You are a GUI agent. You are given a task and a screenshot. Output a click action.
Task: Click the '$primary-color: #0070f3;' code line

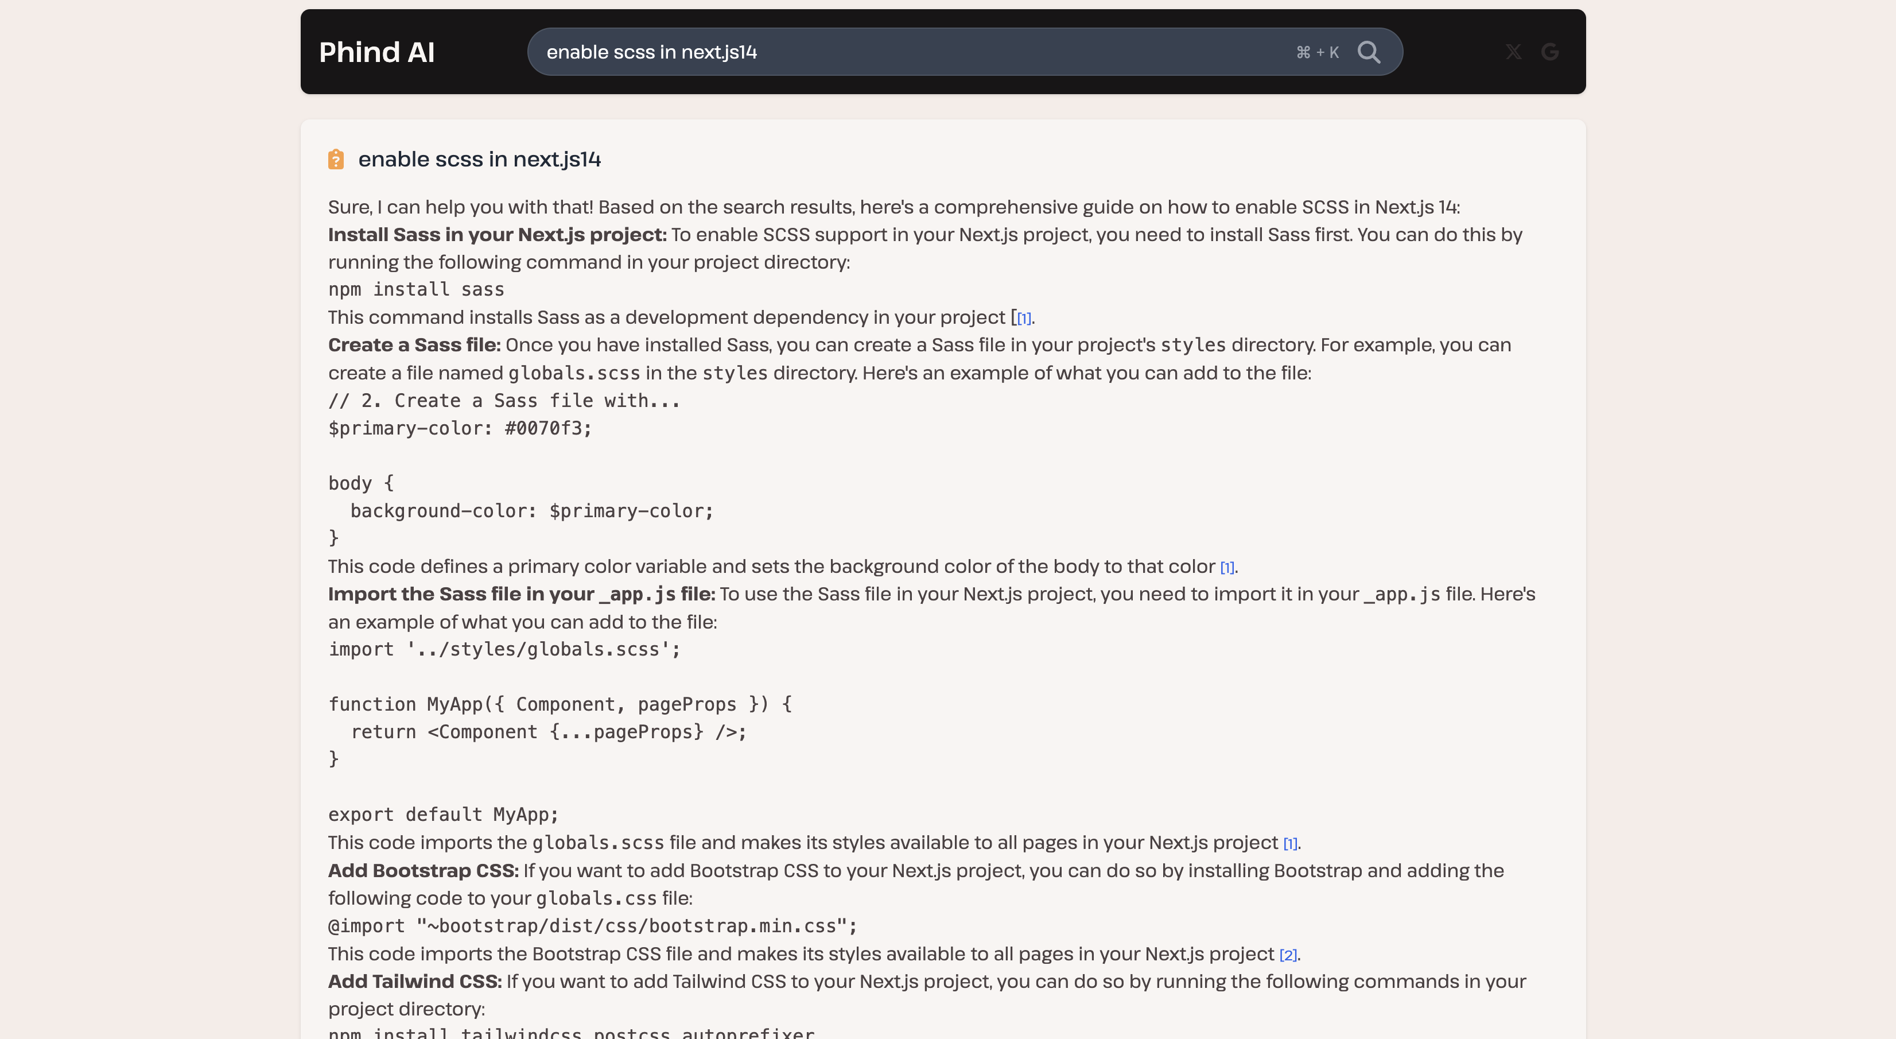[460, 428]
